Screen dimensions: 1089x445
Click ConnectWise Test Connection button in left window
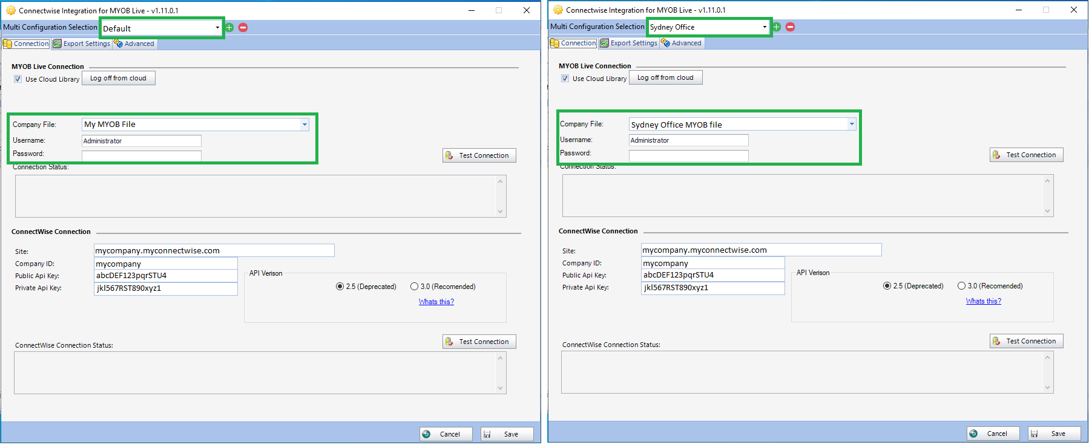(479, 342)
